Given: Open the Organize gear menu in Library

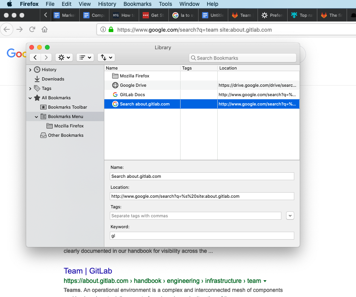Looking at the screenshot, I should [64, 57].
